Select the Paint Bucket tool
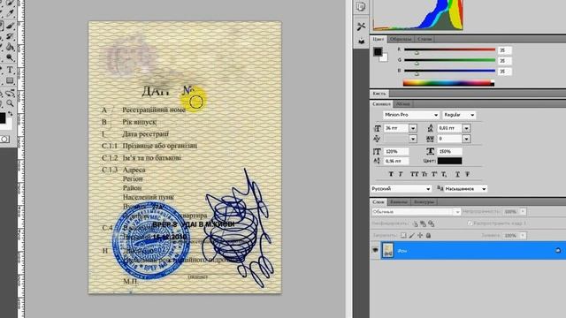 tap(10, 47)
